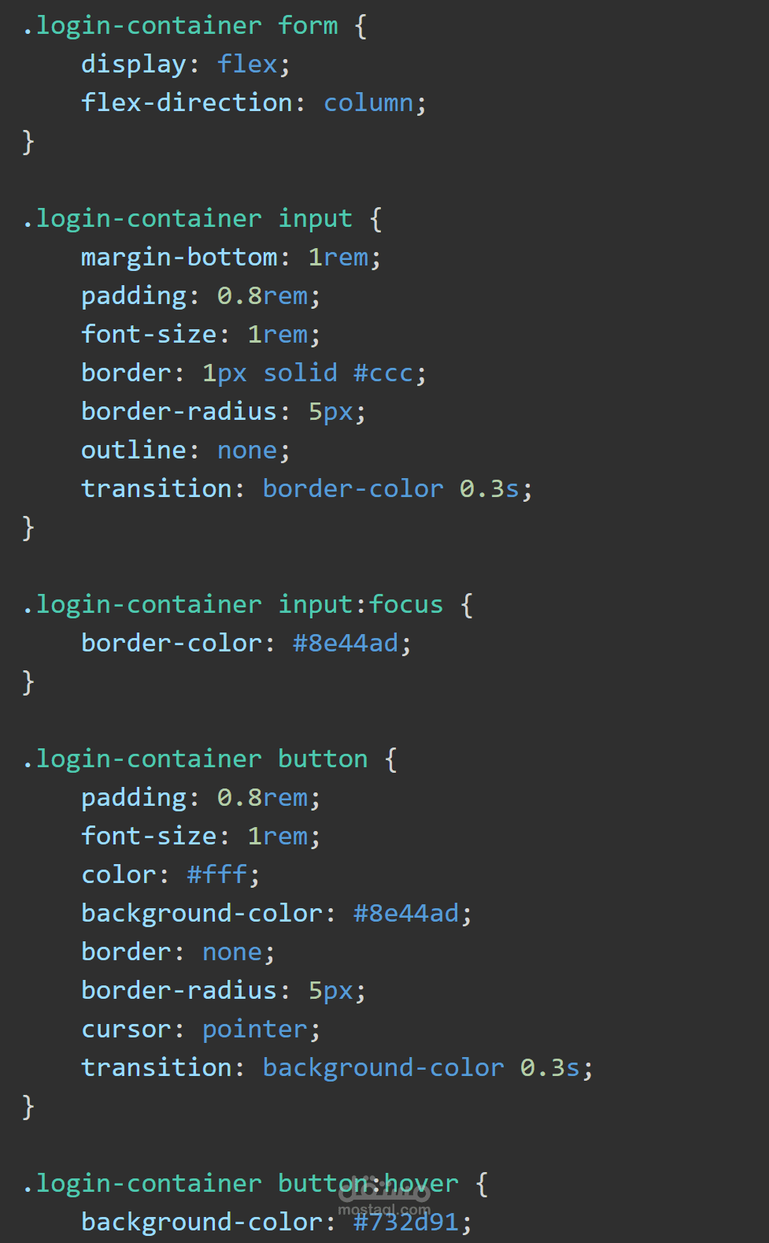
Task: Click the 'button:hover' selector line
Action: [x=255, y=1184]
